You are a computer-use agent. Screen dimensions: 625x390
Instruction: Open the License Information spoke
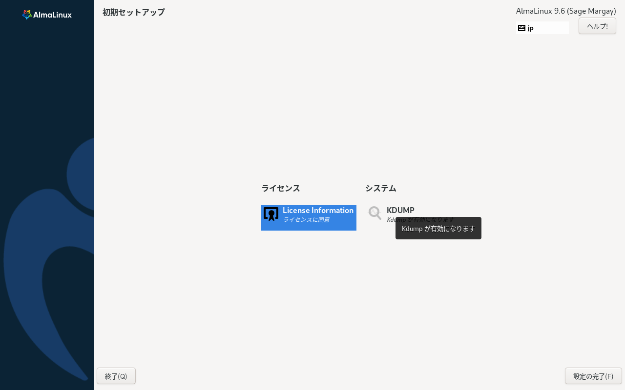[x=309, y=218]
